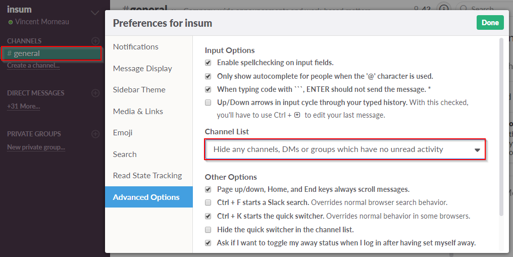The image size is (513, 257).
Task: Click the preferences panel scrollbar
Action: [501, 126]
